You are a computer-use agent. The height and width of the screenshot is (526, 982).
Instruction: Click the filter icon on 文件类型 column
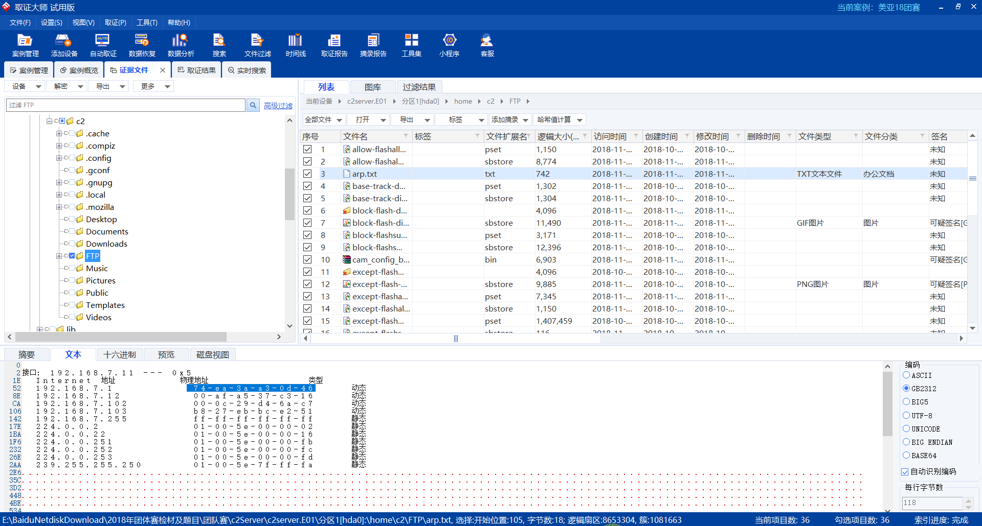(856, 136)
